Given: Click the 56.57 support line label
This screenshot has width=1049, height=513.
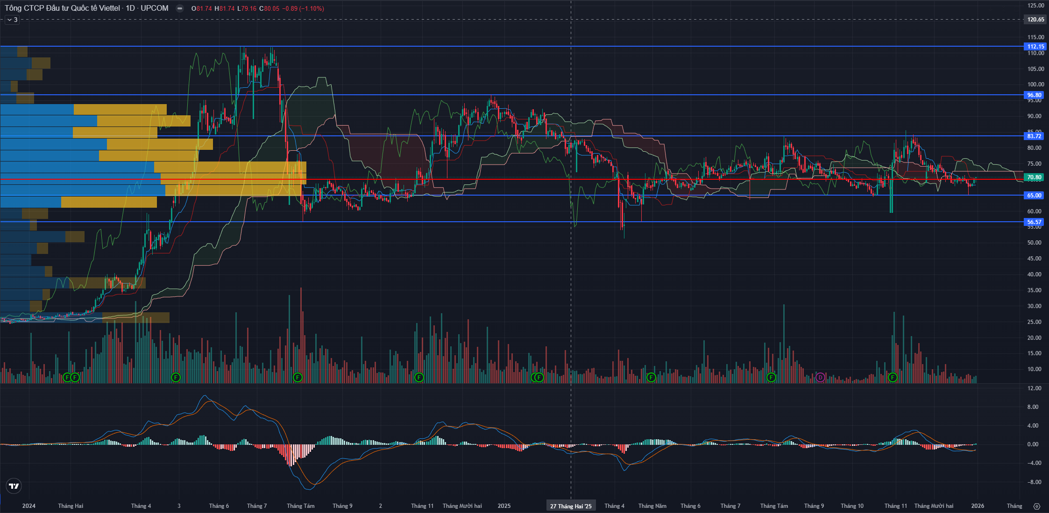Looking at the screenshot, I should point(1034,222).
